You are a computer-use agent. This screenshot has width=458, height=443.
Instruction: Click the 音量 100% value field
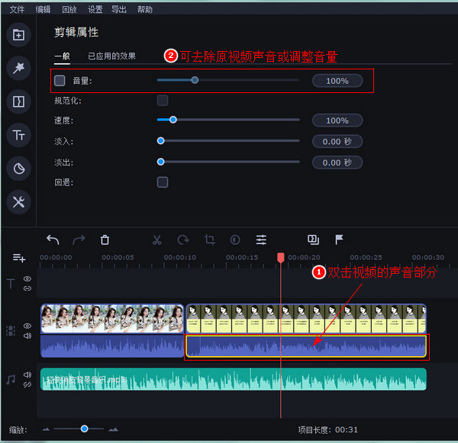337,81
